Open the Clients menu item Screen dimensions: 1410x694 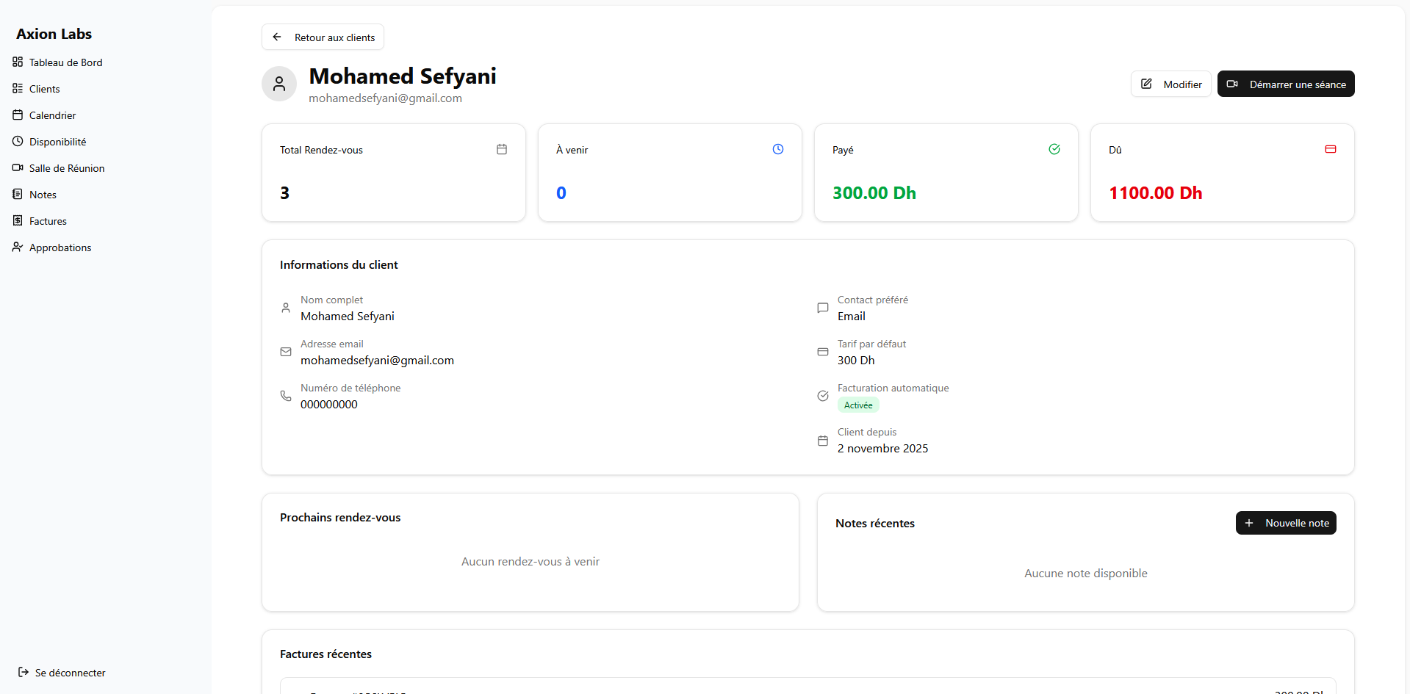point(43,88)
